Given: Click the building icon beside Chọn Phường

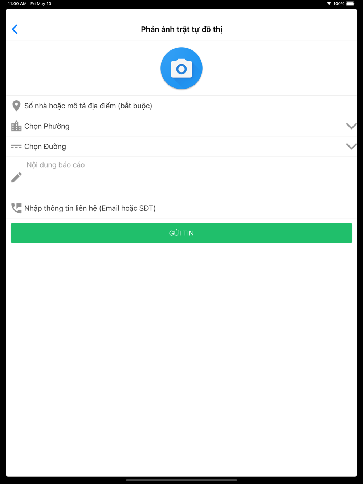Looking at the screenshot, I should (16, 126).
